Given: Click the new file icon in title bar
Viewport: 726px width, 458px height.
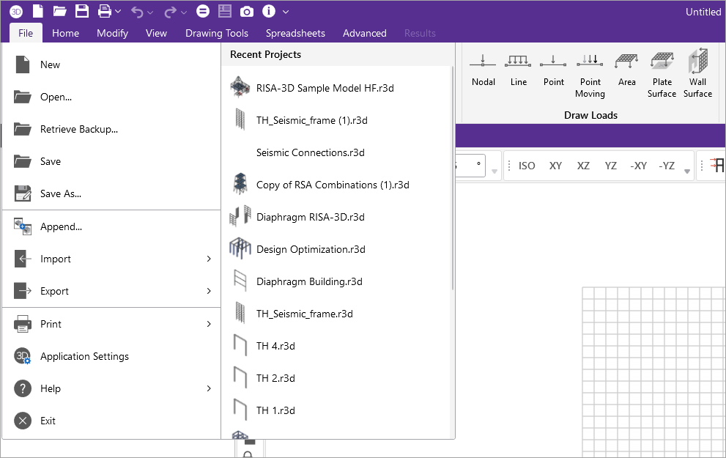Looking at the screenshot, I should click(x=37, y=11).
